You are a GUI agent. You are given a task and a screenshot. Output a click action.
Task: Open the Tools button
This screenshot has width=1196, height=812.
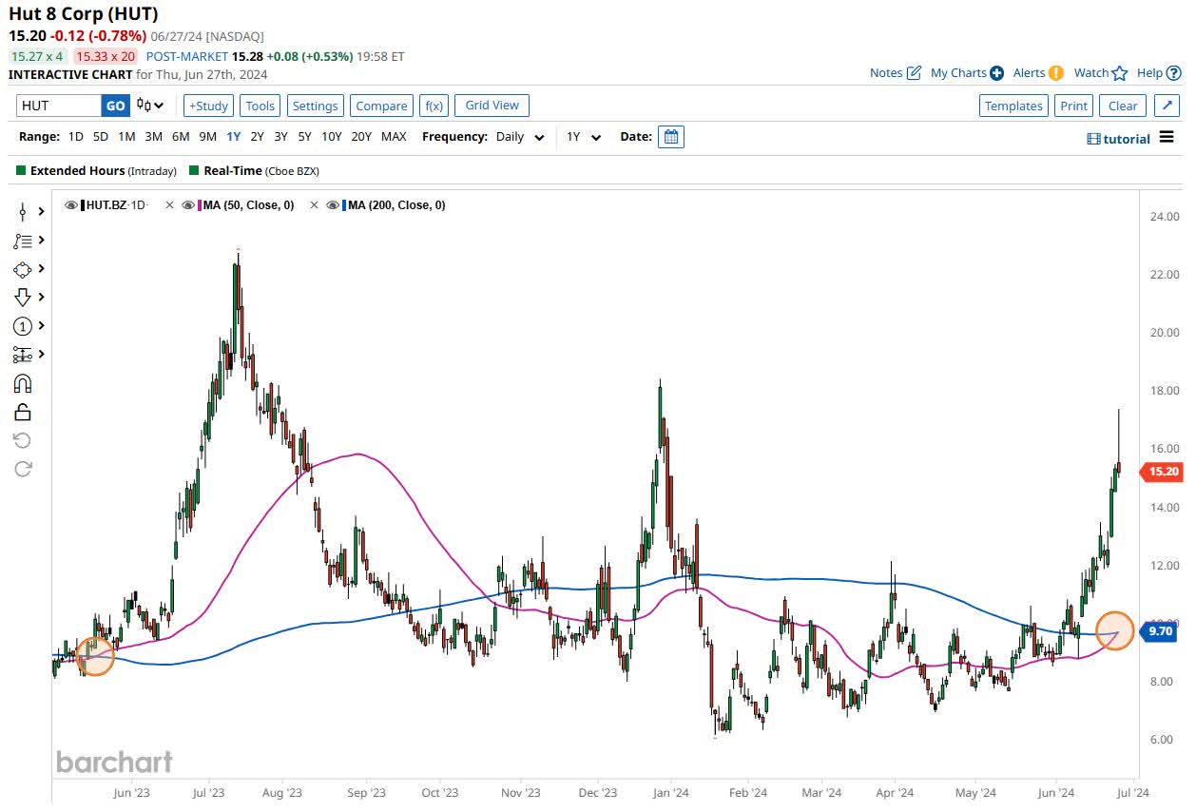(260, 106)
